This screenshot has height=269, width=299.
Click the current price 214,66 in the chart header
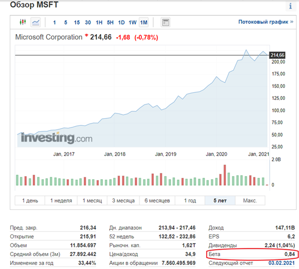pos(101,37)
